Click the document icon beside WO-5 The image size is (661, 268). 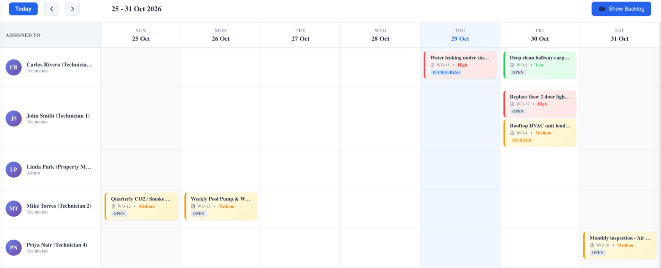[512, 65]
